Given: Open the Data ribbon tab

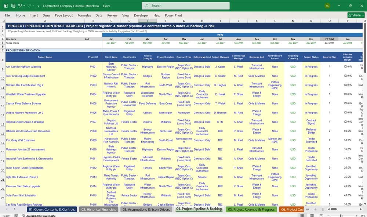Looking at the screenshot, I should point(99,15).
